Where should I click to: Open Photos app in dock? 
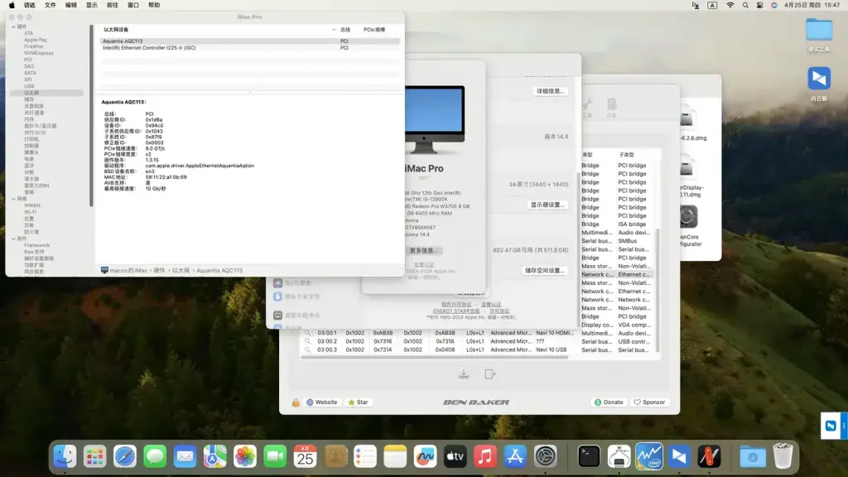(245, 457)
